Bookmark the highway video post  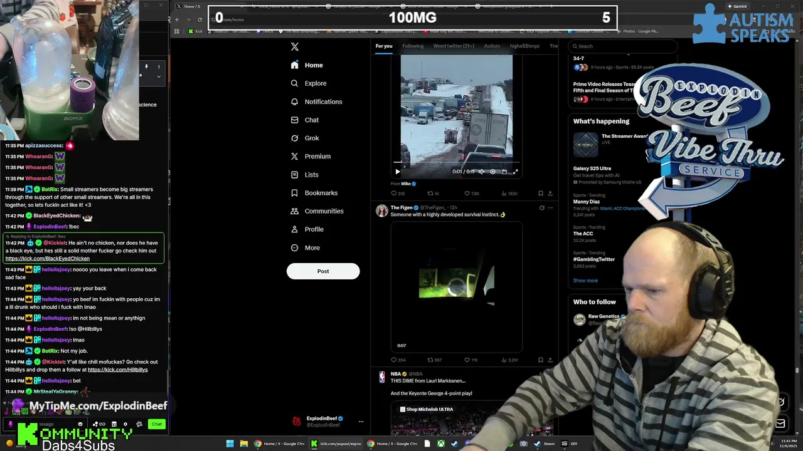(540, 194)
